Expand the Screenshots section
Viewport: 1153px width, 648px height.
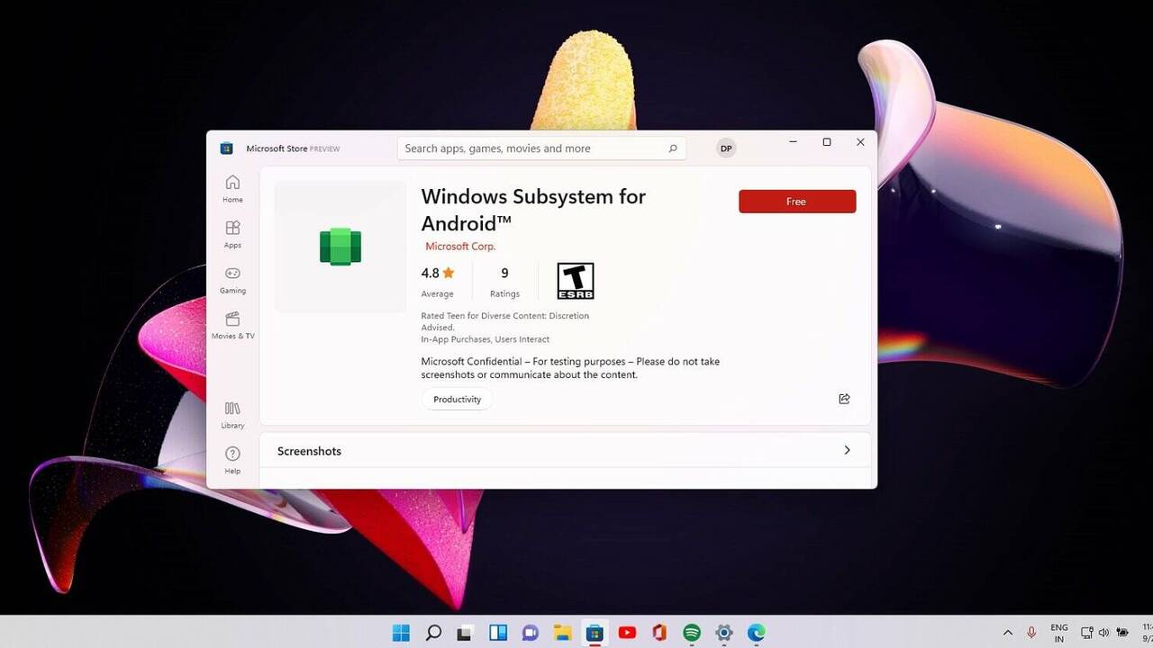click(x=847, y=450)
